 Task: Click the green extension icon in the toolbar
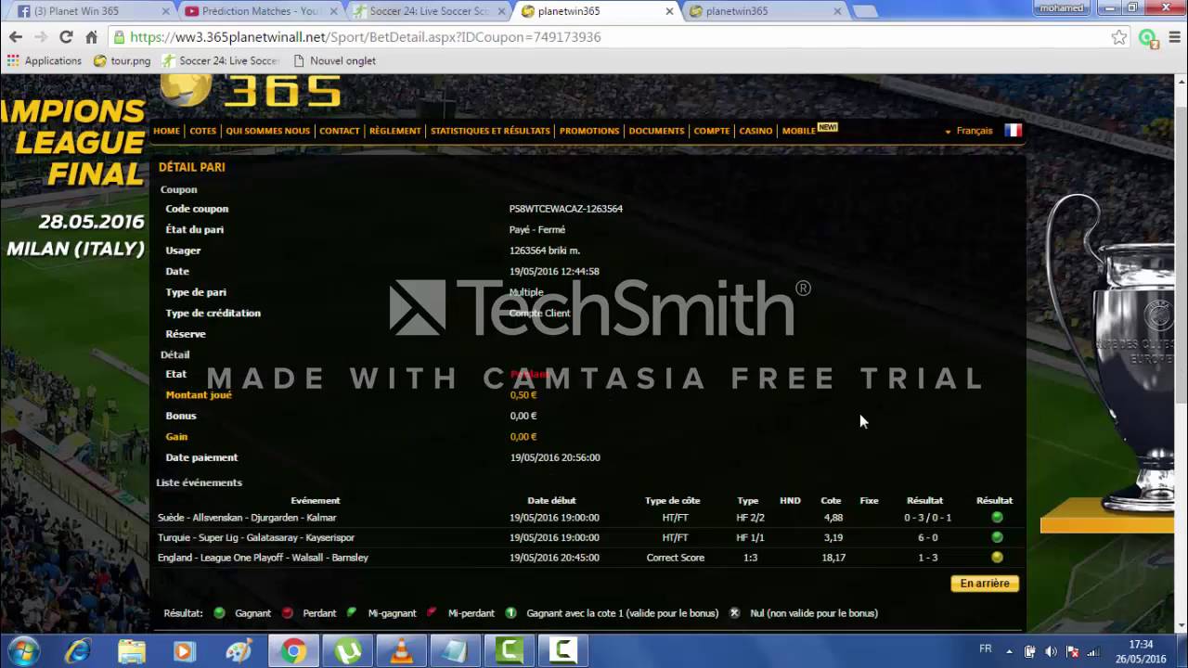tap(1147, 38)
